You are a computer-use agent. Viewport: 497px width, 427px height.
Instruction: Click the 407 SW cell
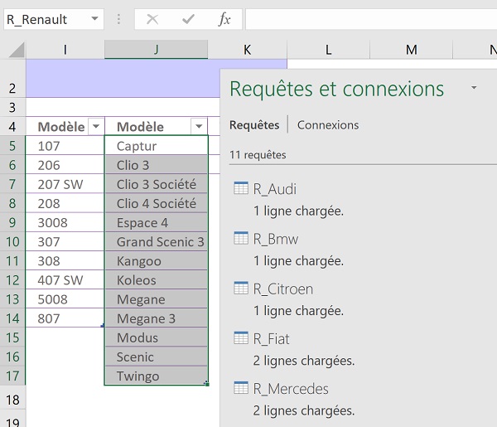click(65, 279)
